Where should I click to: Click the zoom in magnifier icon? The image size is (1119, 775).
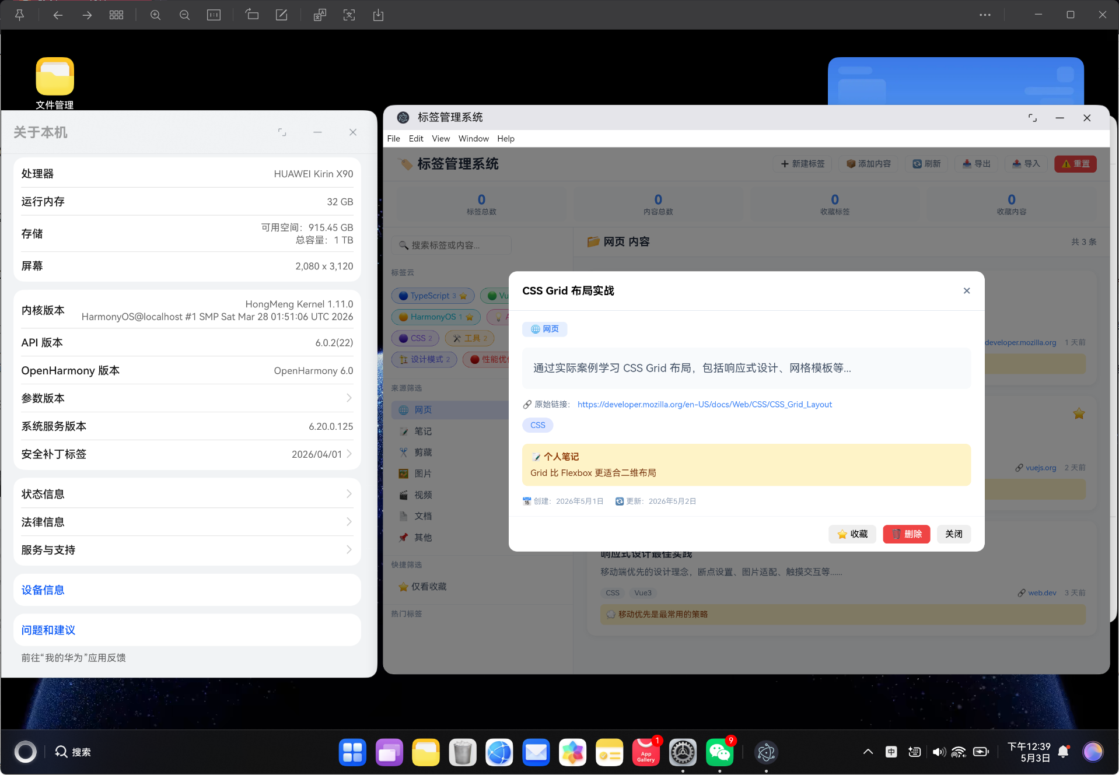[x=155, y=15]
